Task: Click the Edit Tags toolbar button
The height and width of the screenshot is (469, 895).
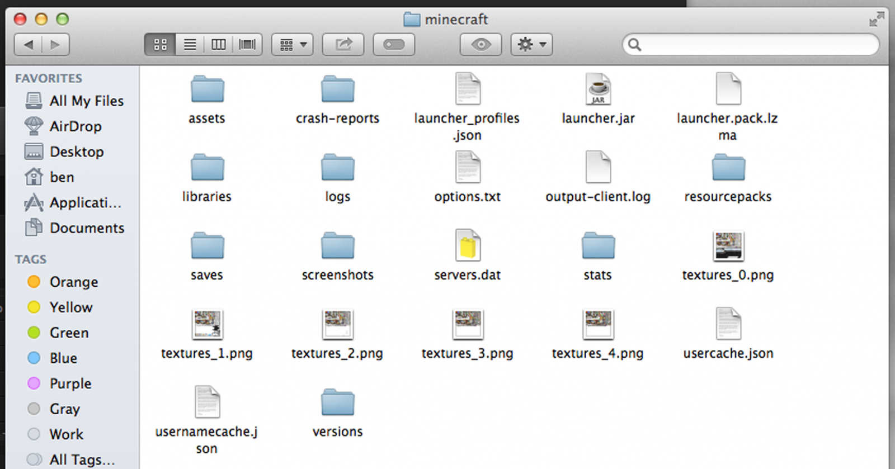Action: (394, 45)
